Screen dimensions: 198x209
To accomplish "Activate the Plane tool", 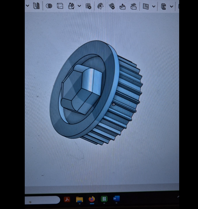I will coord(146,6).
